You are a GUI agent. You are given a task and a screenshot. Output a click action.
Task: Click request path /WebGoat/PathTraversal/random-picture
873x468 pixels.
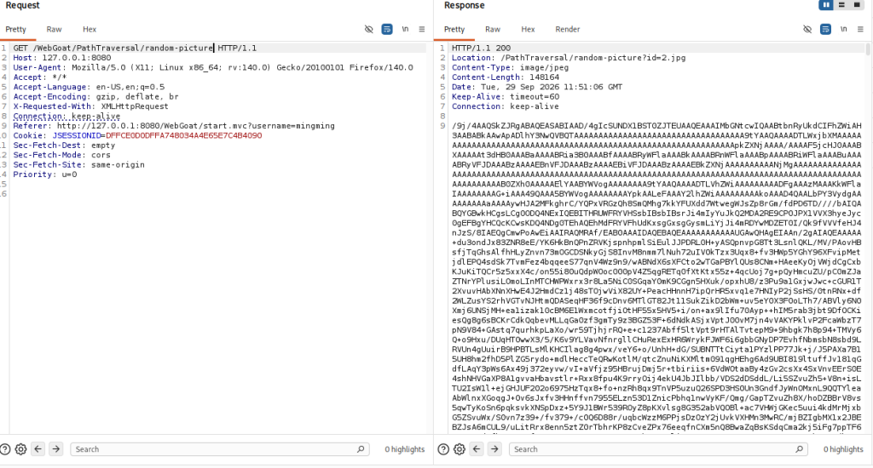123,49
